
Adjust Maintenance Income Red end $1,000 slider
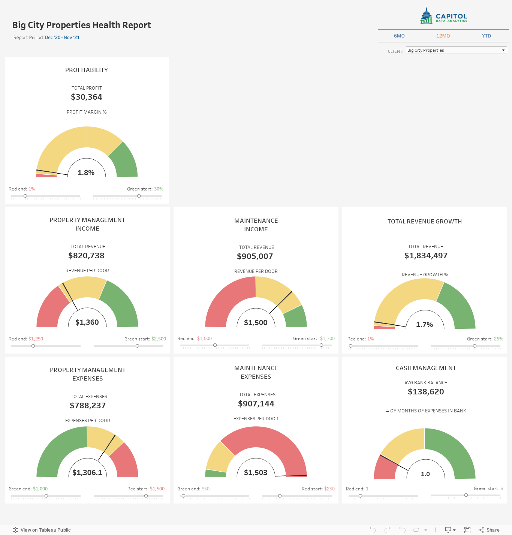pos(215,345)
